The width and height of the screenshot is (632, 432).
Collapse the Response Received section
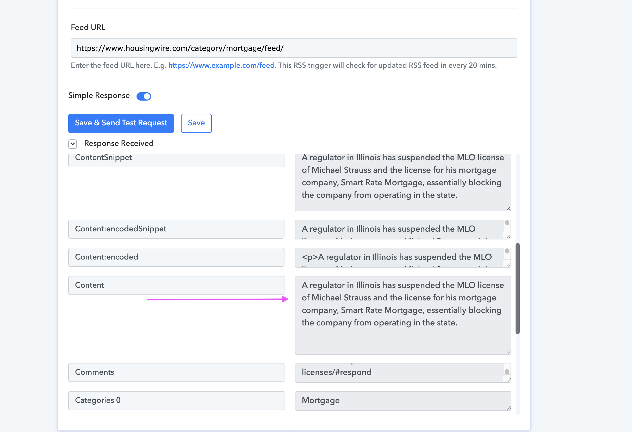(73, 144)
